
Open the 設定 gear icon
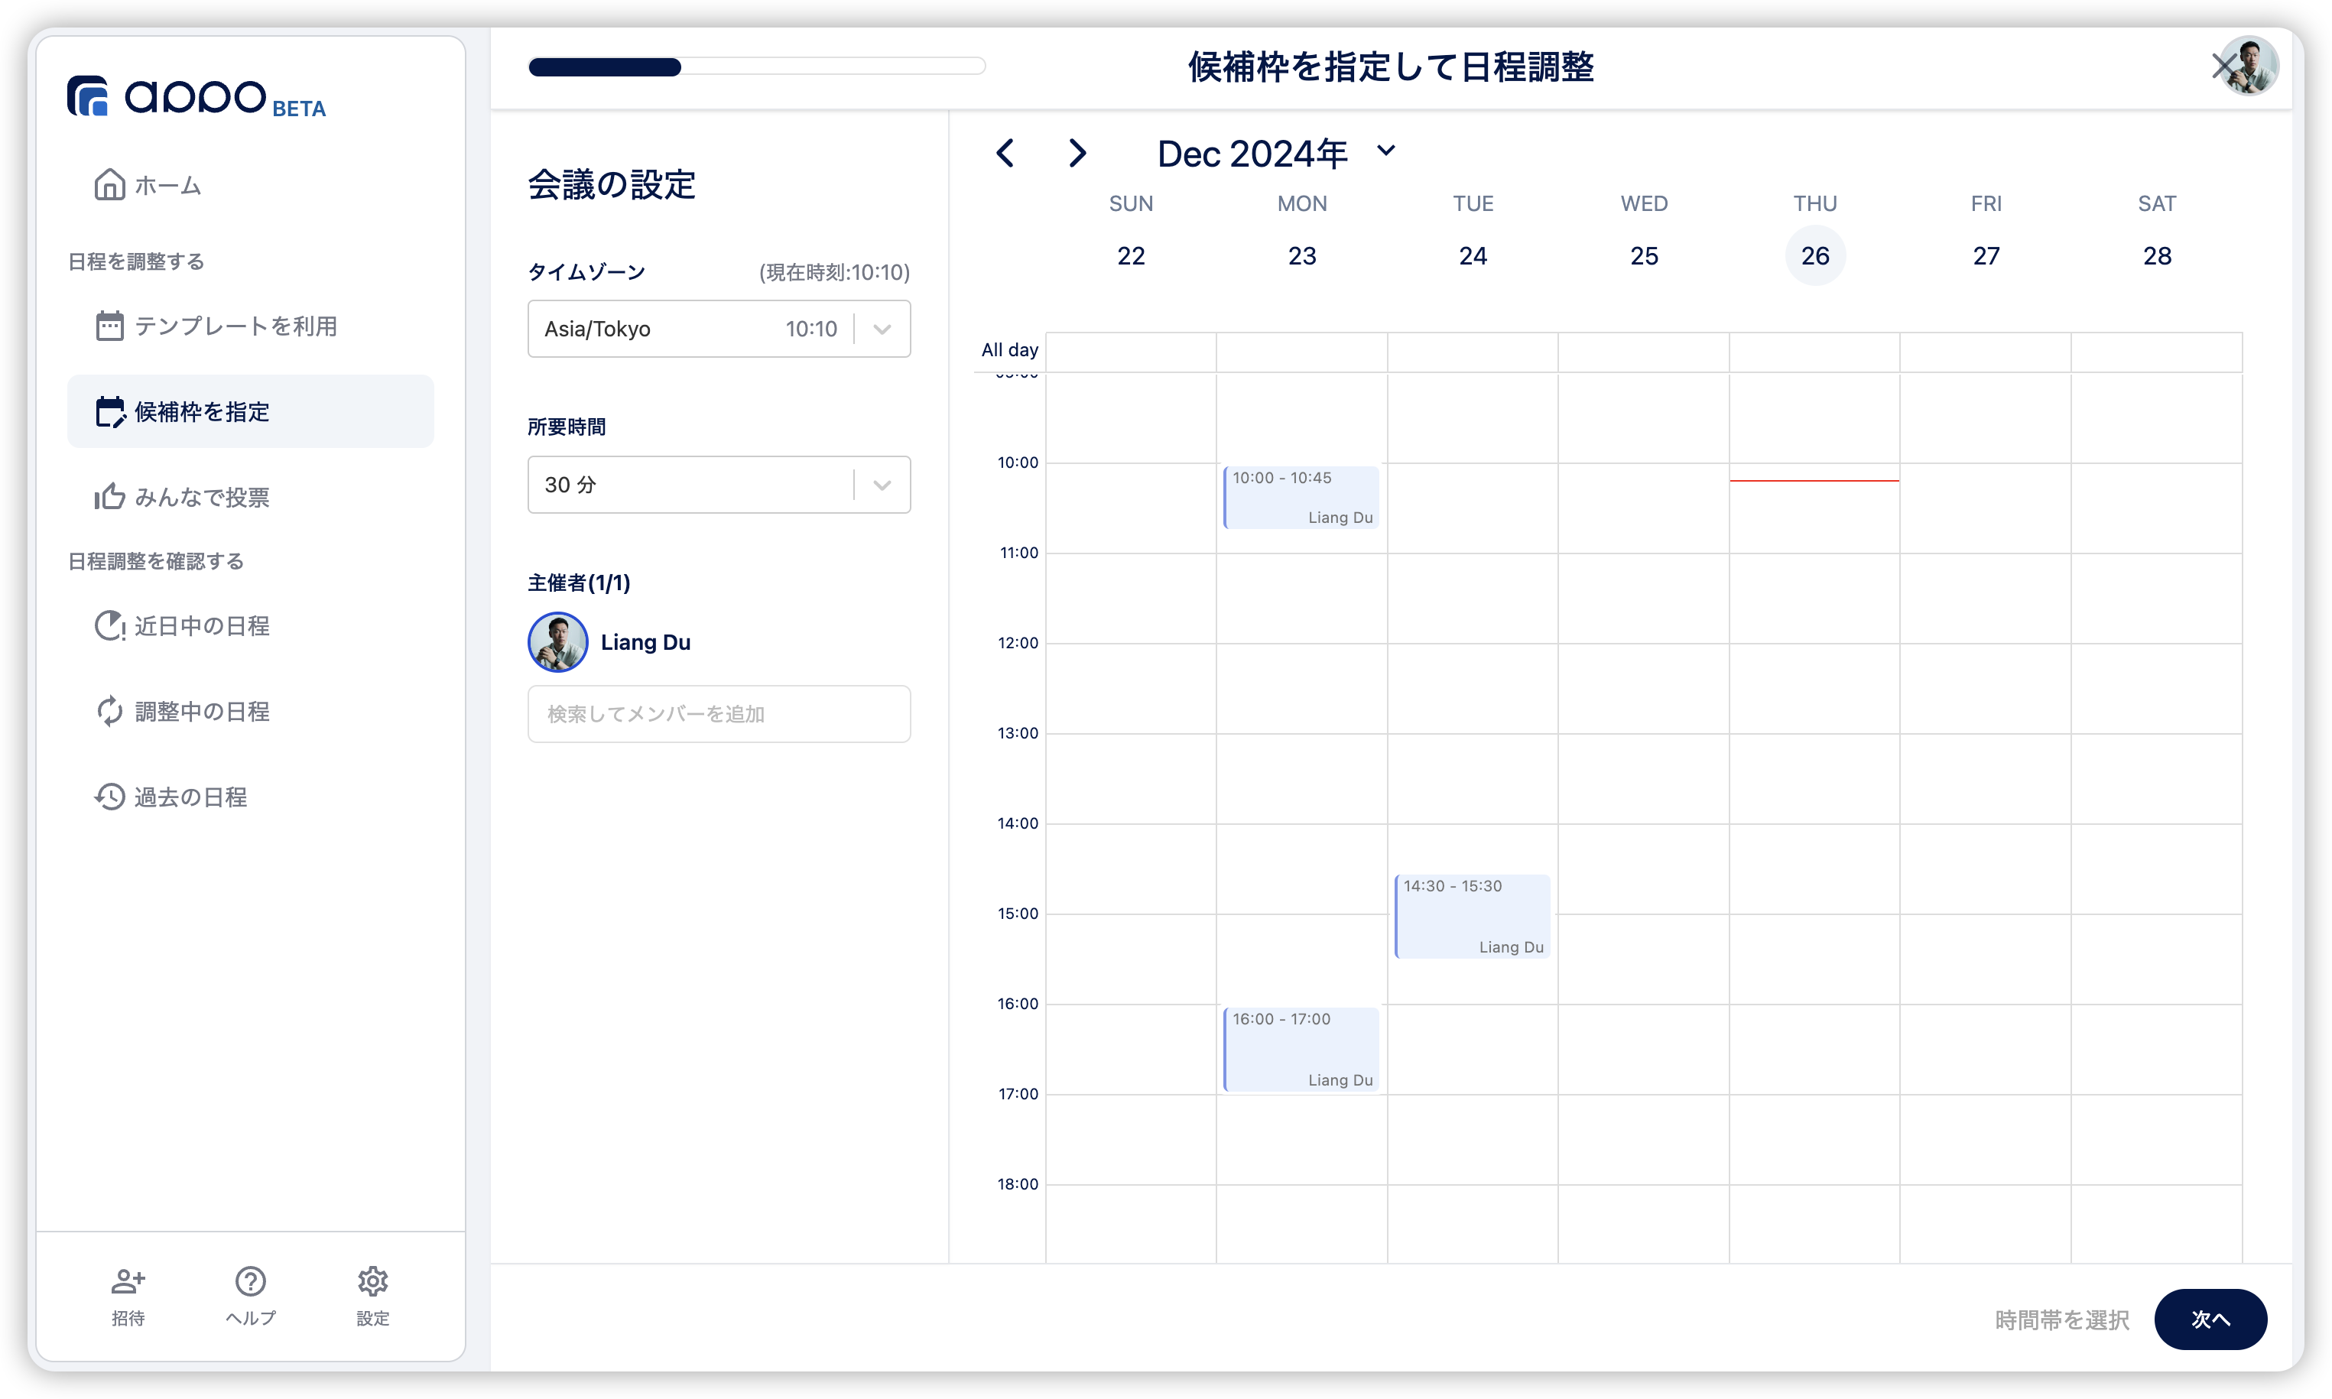(372, 1282)
